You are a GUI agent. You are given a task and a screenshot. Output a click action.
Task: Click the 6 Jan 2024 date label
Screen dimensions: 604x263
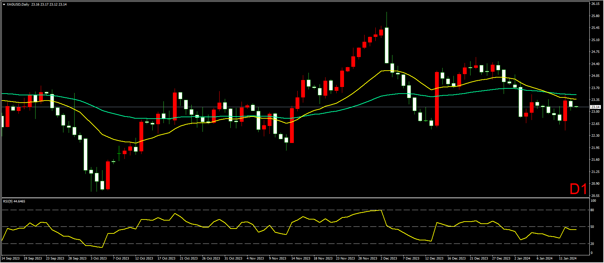tap(545, 258)
